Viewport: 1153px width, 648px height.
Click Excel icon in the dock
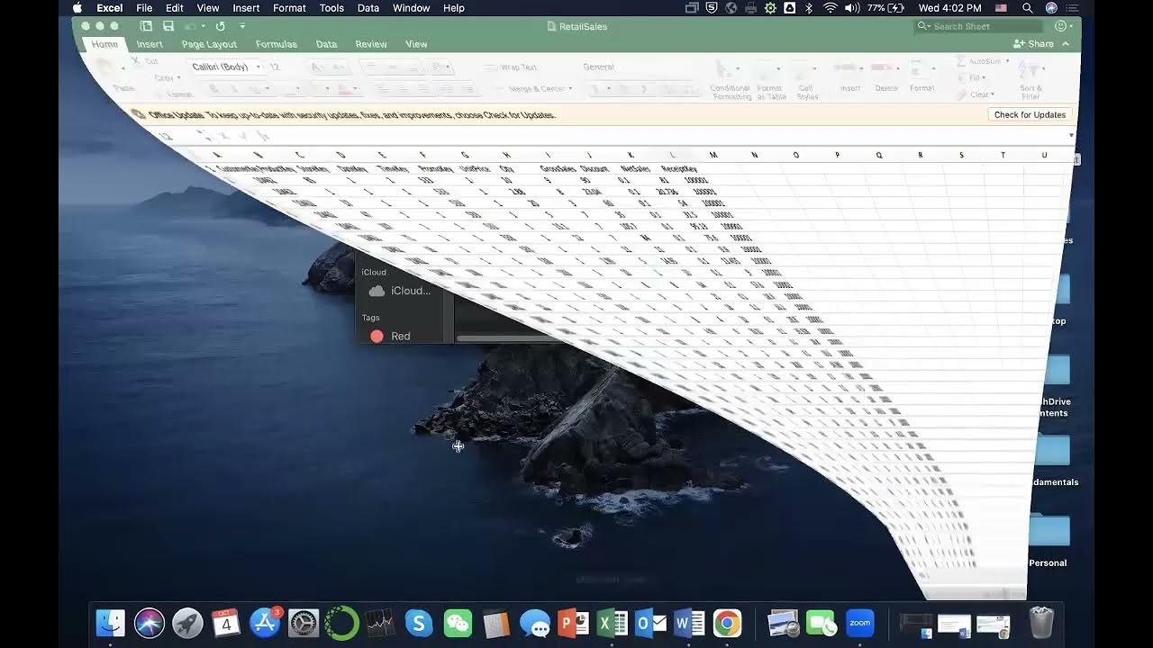point(612,623)
